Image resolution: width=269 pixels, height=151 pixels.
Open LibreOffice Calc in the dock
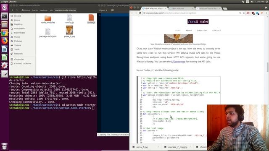pyautogui.click(x=5, y=57)
